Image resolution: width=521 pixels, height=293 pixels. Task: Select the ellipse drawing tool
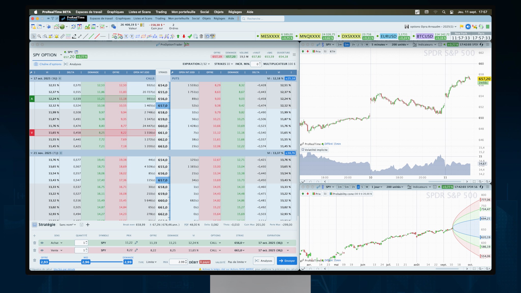[x=143, y=36]
